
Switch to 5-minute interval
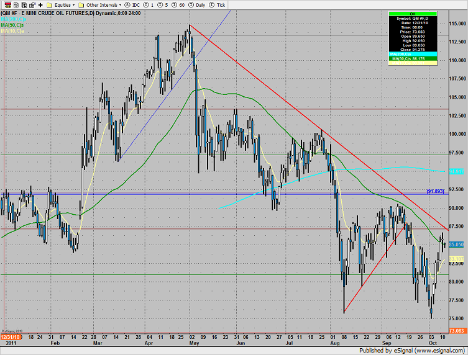coord(162,5)
